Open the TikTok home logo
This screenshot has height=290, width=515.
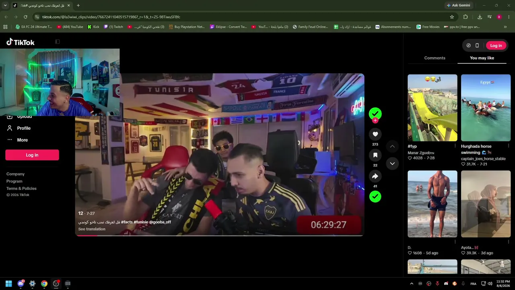[x=21, y=42]
